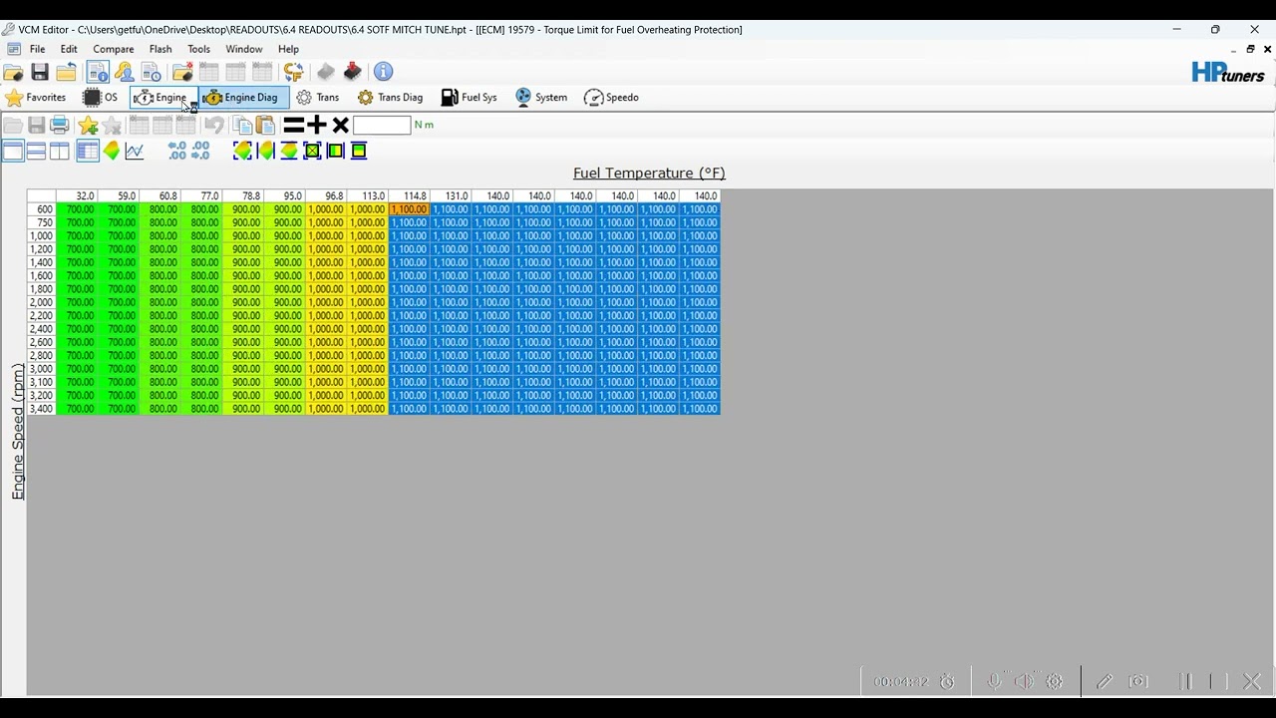Click the Fuel Temperature (°F) axis title
The image size is (1276, 718).
[x=649, y=174]
